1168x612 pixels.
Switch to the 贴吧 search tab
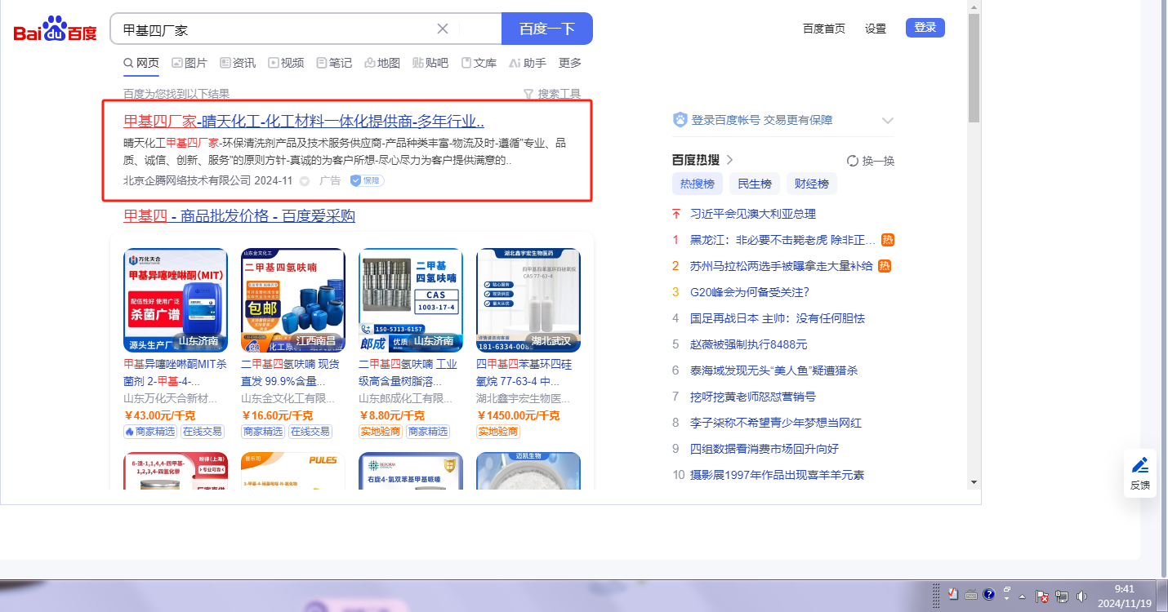click(x=430, y=63)
